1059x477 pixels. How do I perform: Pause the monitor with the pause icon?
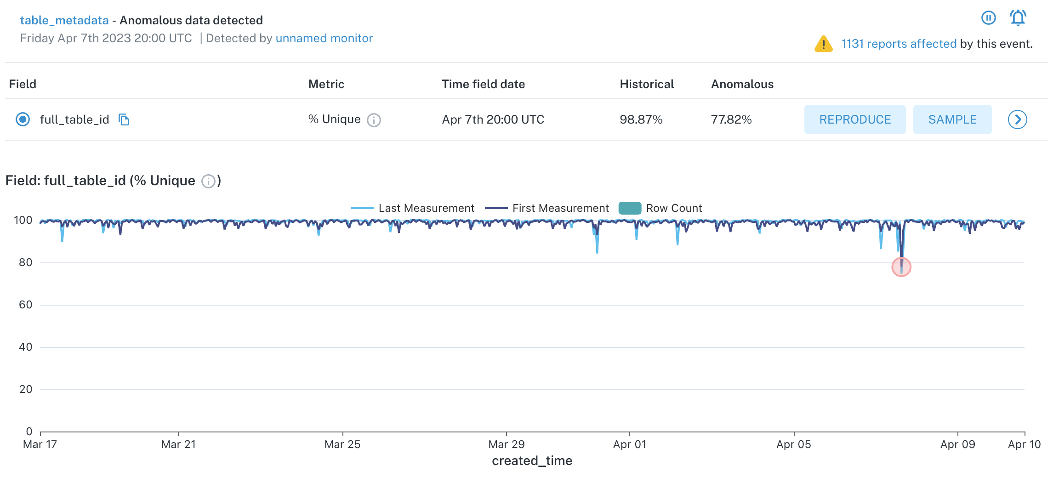tap(988, 18)
